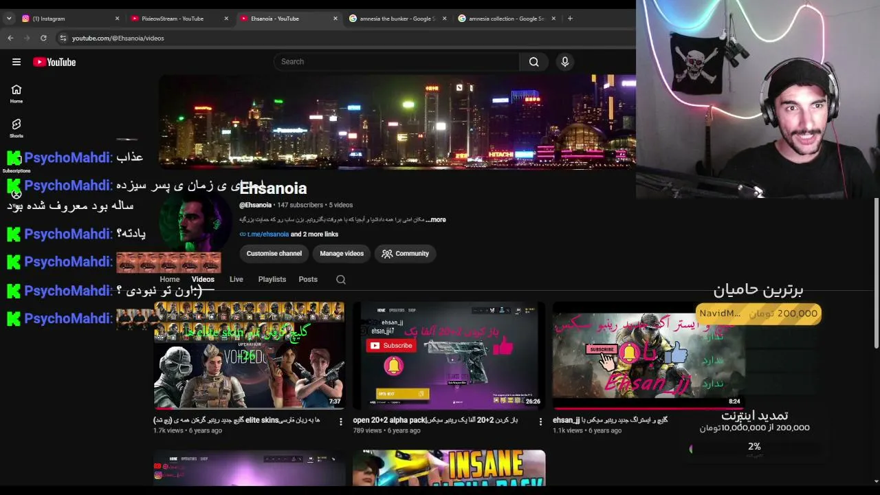Open the 'open 20+2 alpha pack' video title
880x495 pixels.
click(x=435, y=420)
